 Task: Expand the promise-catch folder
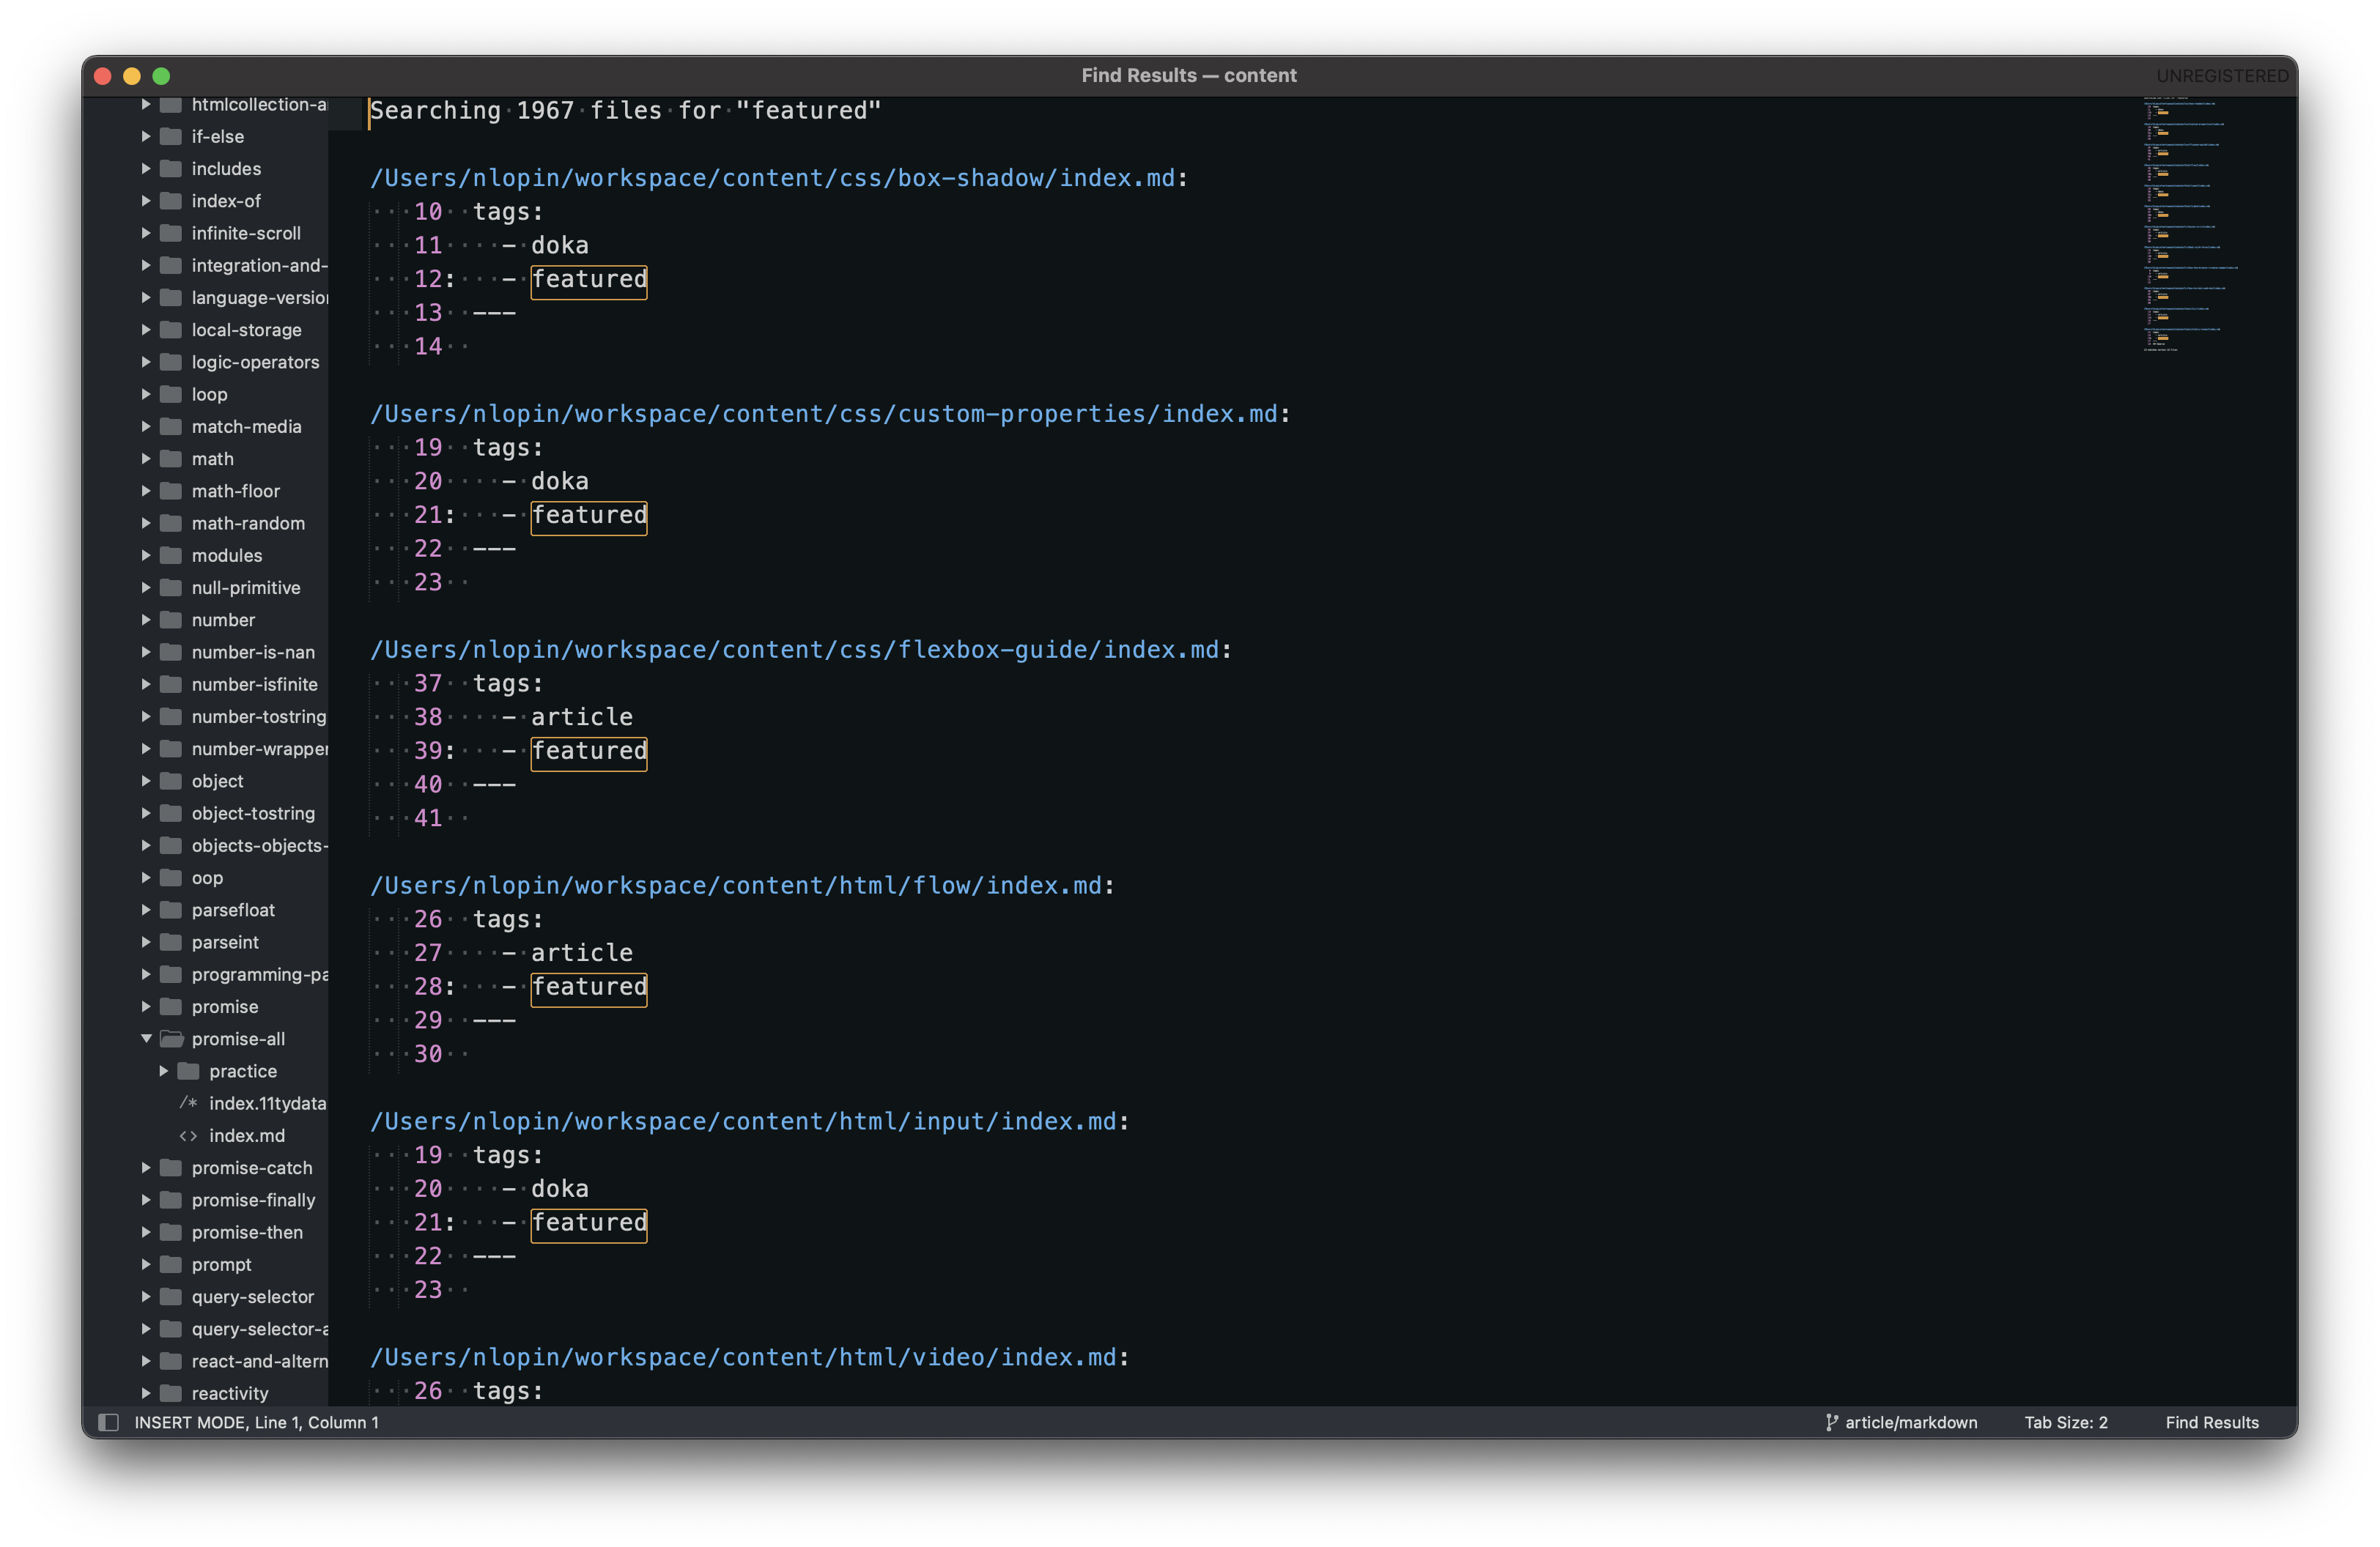[146, 1168]
